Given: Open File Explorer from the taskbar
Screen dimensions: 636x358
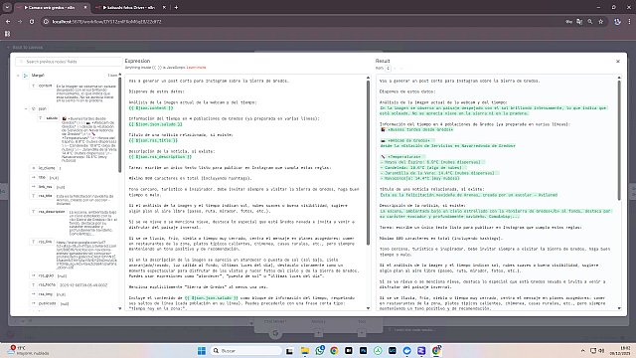Looking at the screenshot, I should pos(305,351).
